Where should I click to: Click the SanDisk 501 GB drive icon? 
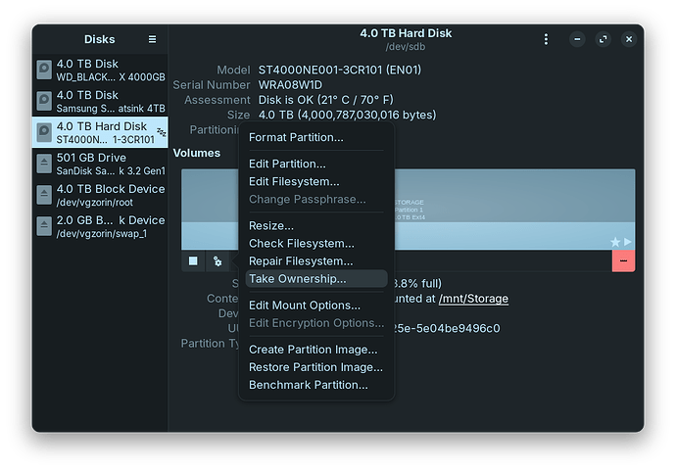pos(44,165)
